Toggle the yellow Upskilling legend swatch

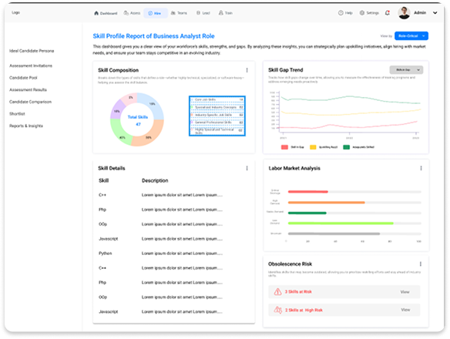coord(313,147)
